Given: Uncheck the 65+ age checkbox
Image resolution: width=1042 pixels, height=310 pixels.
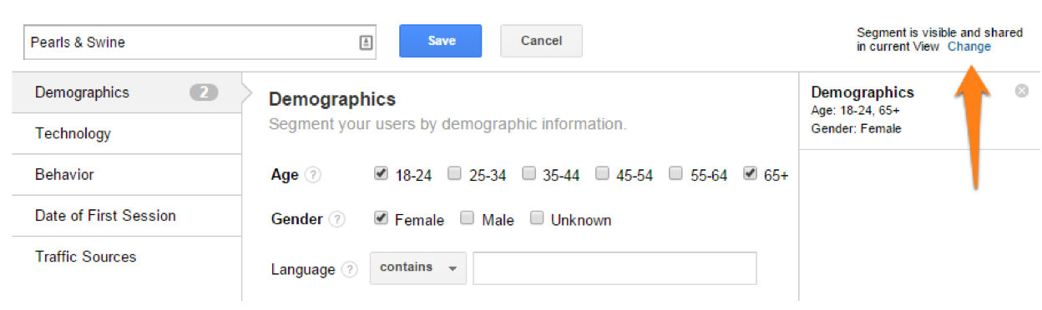Looking at the screenshot, I should pos(750,174).
